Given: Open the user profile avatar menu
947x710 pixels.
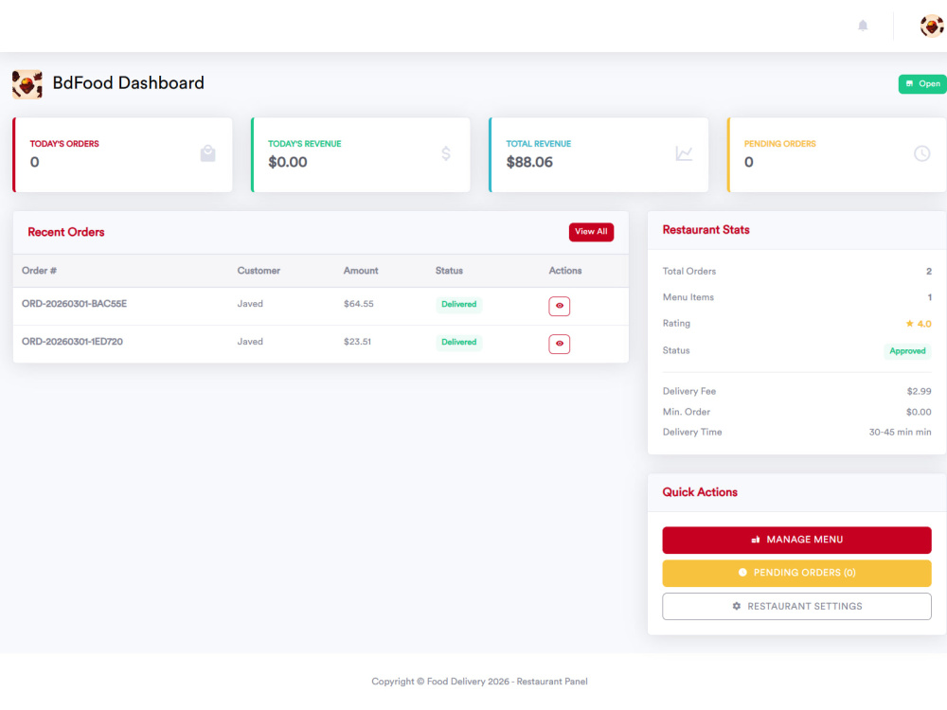Looking at the screenshot, I should click(931, 26).
